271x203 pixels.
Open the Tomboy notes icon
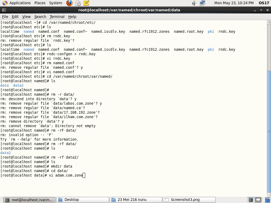(86, 3)
